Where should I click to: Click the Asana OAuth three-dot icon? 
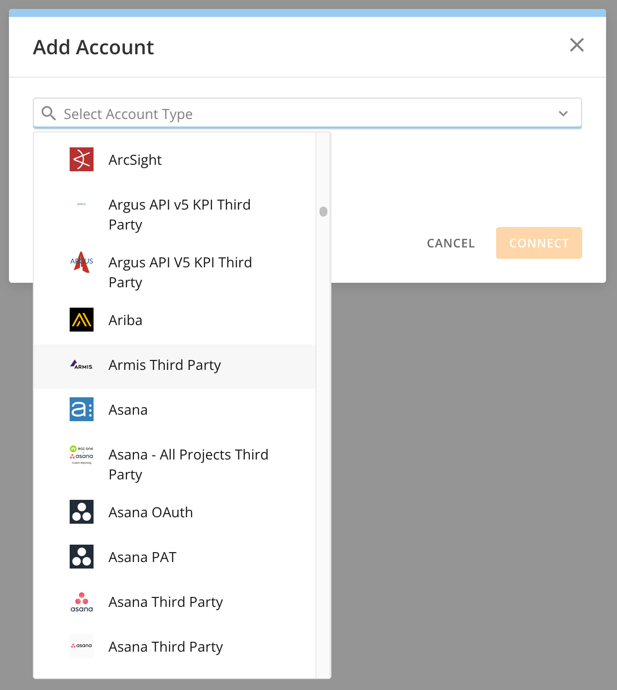pos(82,512)
